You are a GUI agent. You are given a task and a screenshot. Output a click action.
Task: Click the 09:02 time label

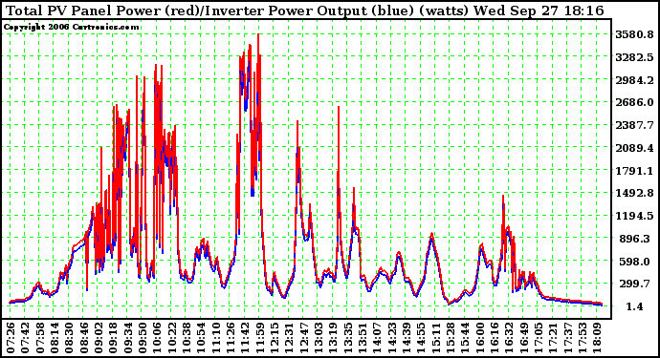pos(99,338)
